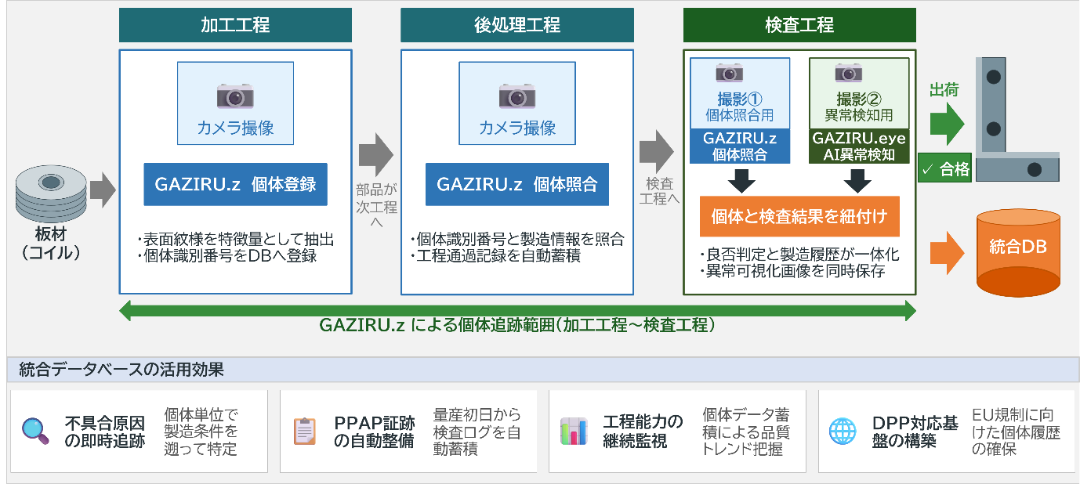Screen dimensions: 1080x484
Task: Click the L-shaped metal bracket part image
Action: [x=1017, y=119]
